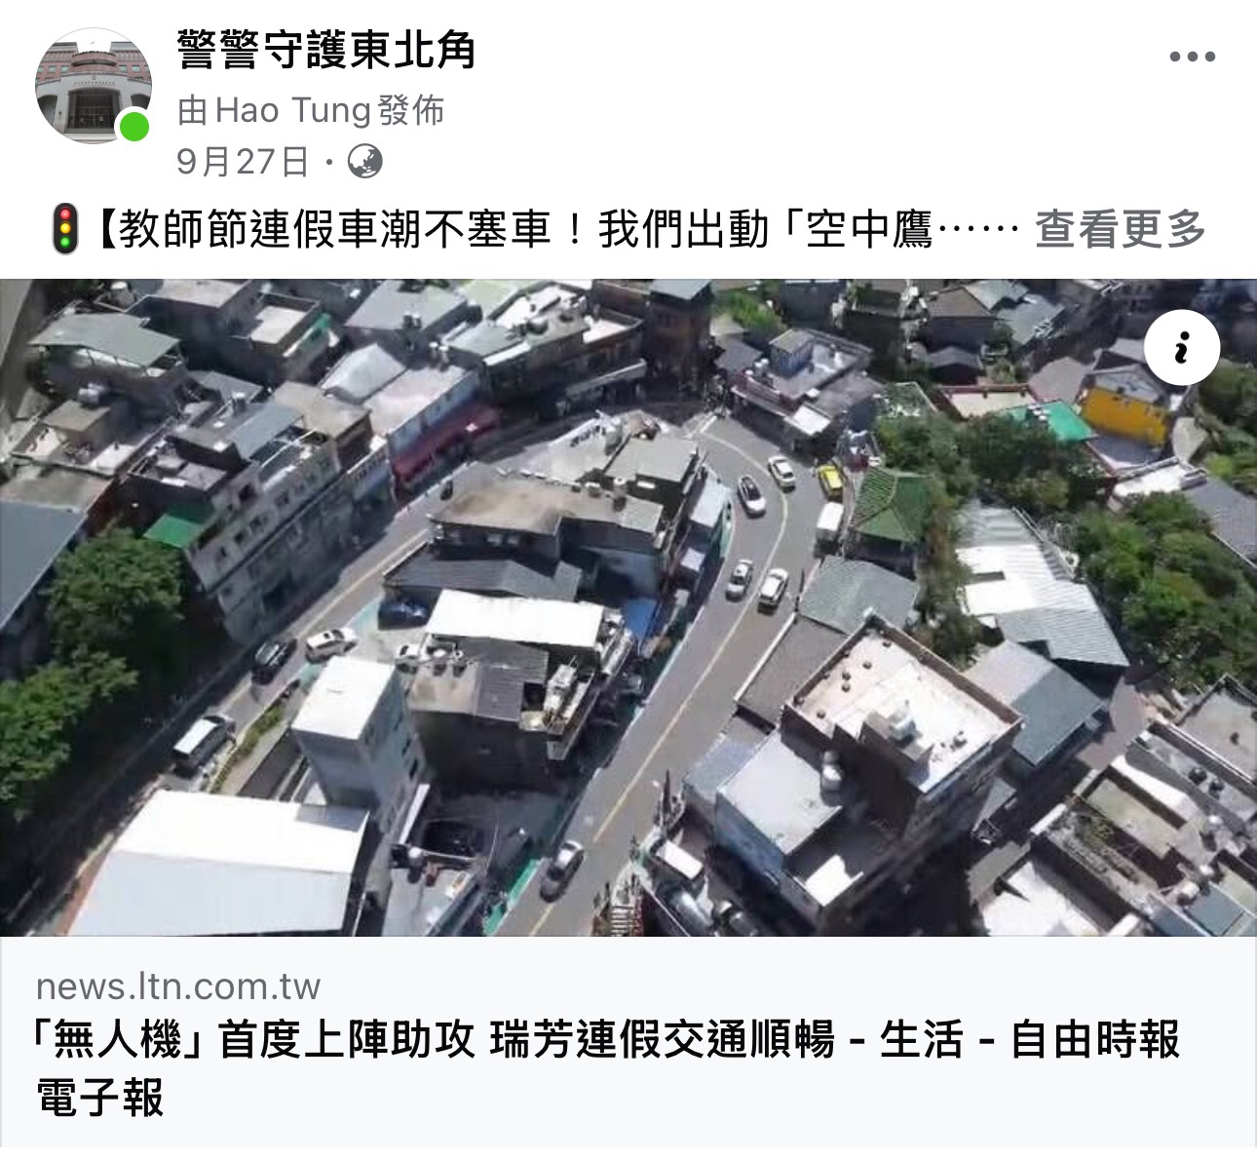Click the globe public-audience icon
The height and width of the screenshot is (1159, 1257).
coord(365,161)
